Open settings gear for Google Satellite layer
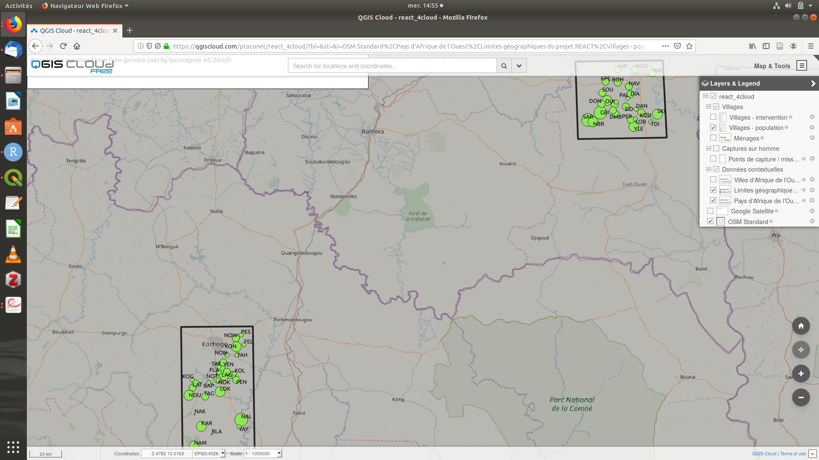Image resolution: width=819 pixels, height=460 pixels. click(812, 211)
